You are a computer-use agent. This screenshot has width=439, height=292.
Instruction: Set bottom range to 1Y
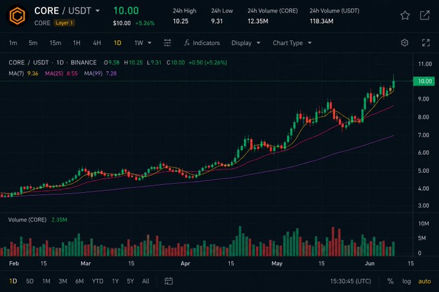coord(116,281)
